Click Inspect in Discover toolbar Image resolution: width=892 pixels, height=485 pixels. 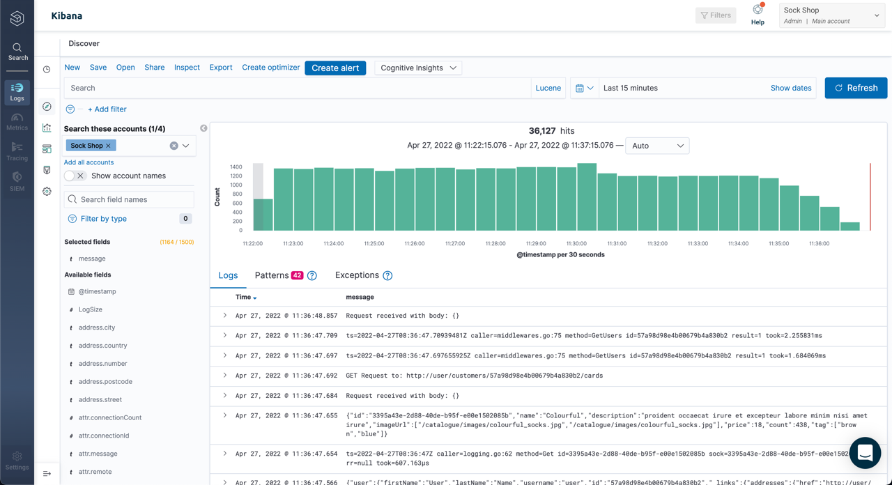(x=187, y=68)
